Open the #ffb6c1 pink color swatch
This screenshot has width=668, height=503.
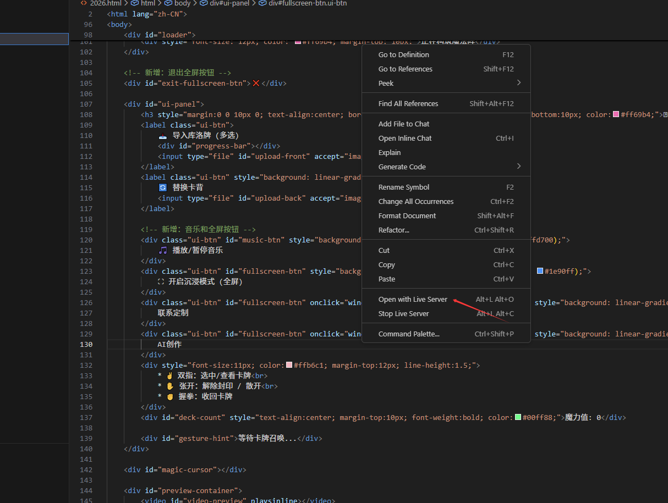click(x=289, y=366)
